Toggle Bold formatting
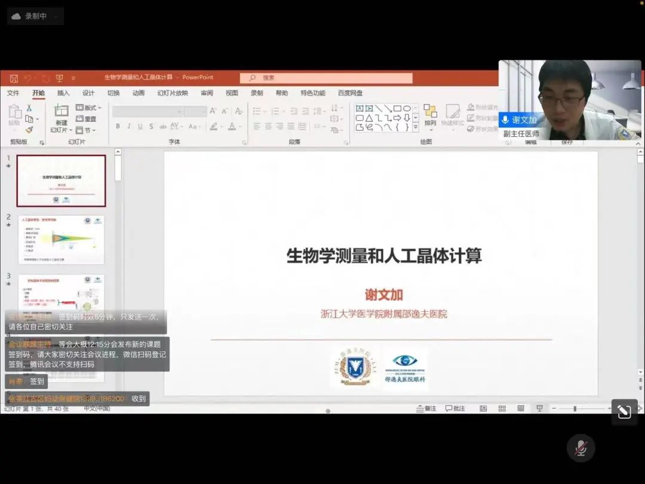The width and height of the screenshot is (645, 484). click(x=118, y=126)
